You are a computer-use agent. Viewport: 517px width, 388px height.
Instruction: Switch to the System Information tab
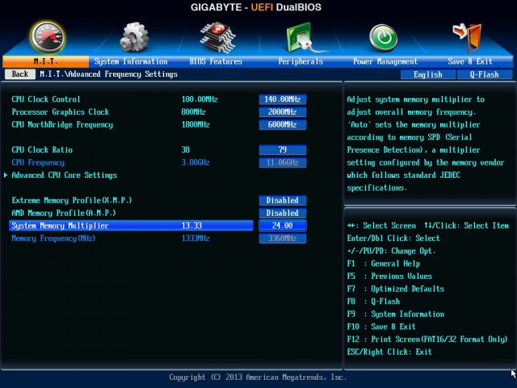click(x=131, y=61)
